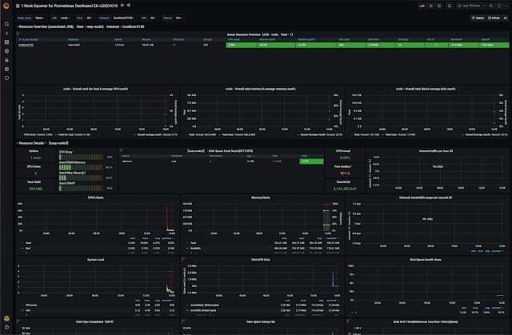Collapse the Resource Details row

(42, 143)
